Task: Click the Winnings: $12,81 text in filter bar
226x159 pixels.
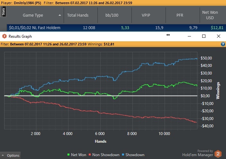Action: [101, 44]
